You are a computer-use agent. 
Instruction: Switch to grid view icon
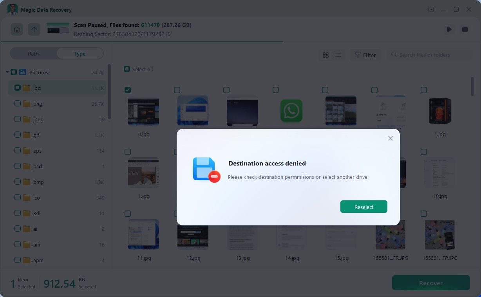[325, 55]
